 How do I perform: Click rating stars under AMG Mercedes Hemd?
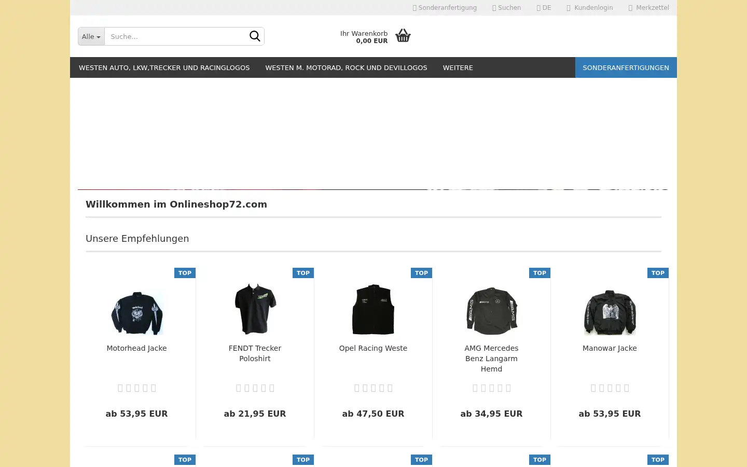(x=492, y=388)
